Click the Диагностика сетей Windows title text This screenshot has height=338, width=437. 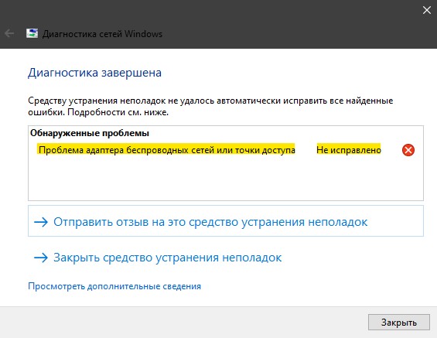pos(102,34)
